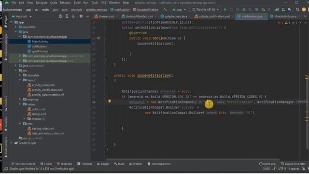Image resolution: width=309 pixels, height=174 pixels.
Task: Open the SDK Manager toolbar icon
Action: click(289, 10)
